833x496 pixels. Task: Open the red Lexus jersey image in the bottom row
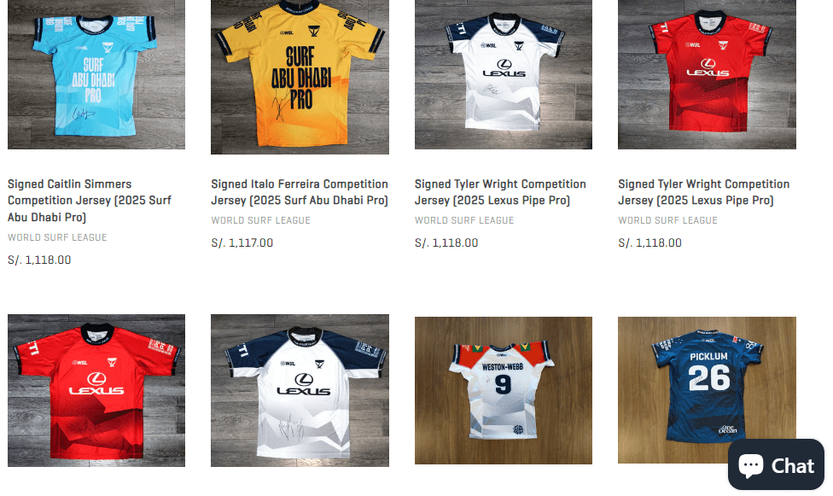96,390
